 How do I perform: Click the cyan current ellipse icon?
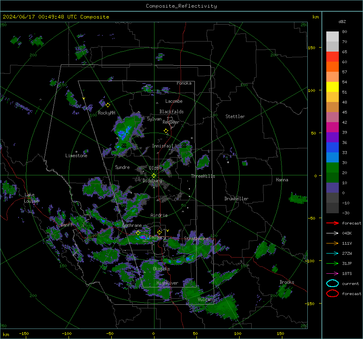(x=332, y=283)
